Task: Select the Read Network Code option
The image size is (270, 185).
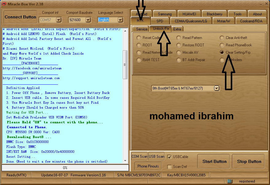Action: click(139, 52)
